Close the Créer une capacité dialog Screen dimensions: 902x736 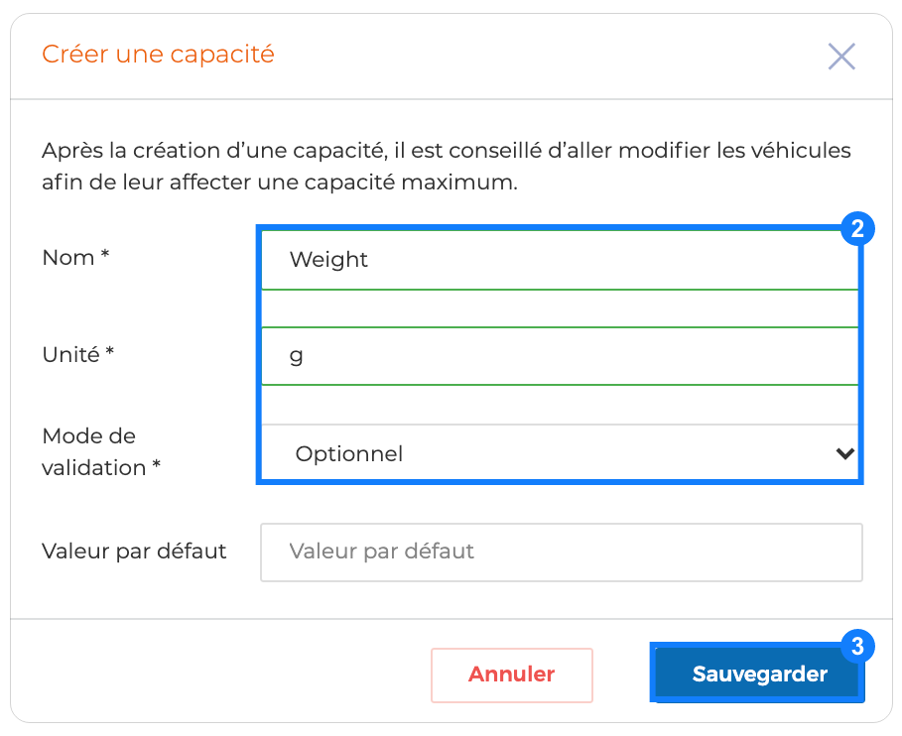[841, 57]
